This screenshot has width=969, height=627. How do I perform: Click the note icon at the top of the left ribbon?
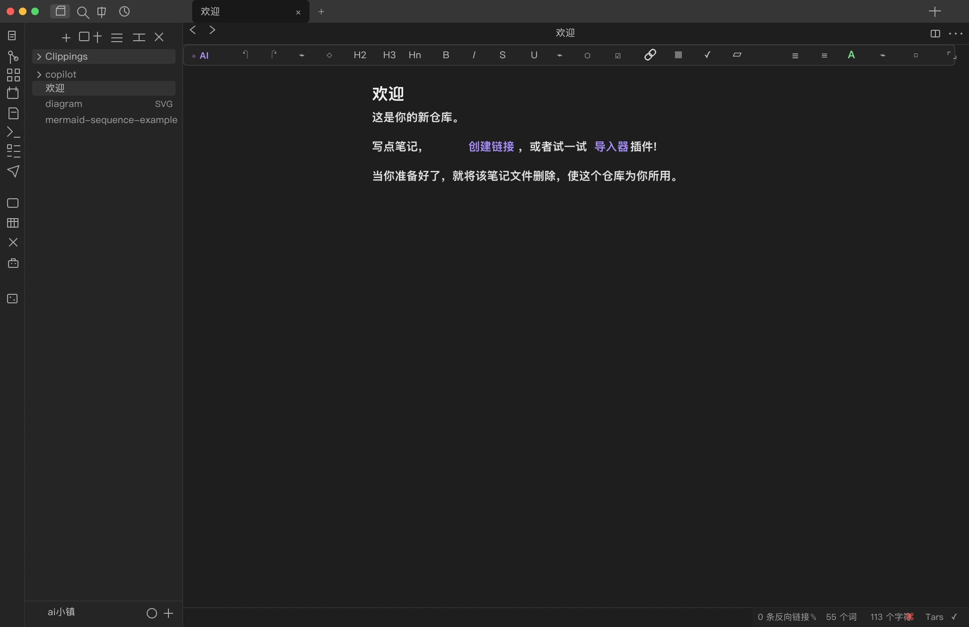click(13, 35)
